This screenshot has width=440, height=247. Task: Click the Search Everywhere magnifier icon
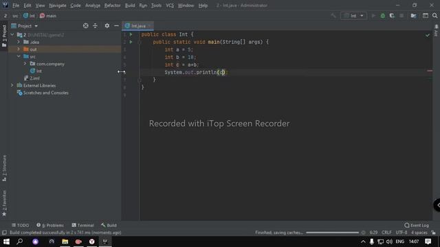click(434, 16)
